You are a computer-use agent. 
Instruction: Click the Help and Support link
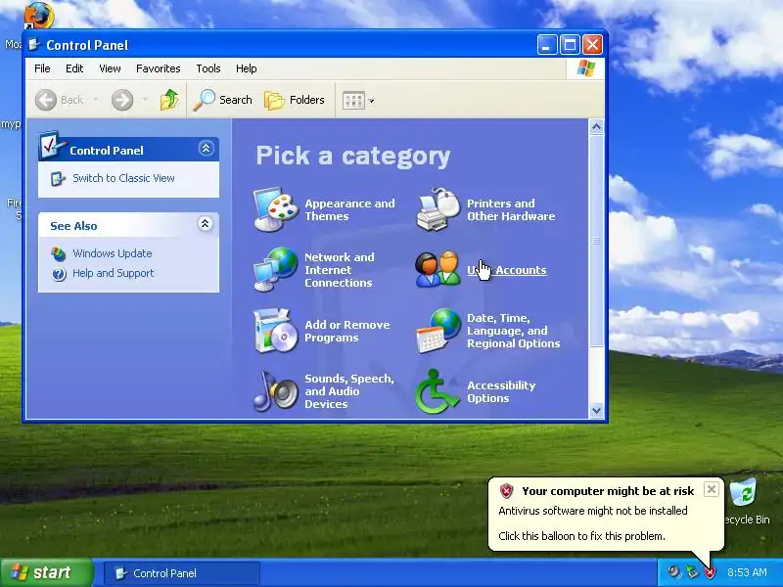pos(114,274)
